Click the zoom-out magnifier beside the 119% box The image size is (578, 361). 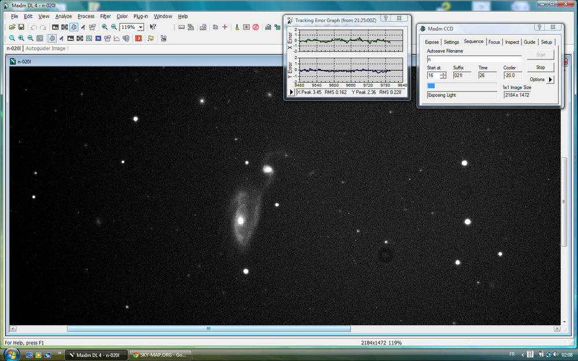pos(114,27)
